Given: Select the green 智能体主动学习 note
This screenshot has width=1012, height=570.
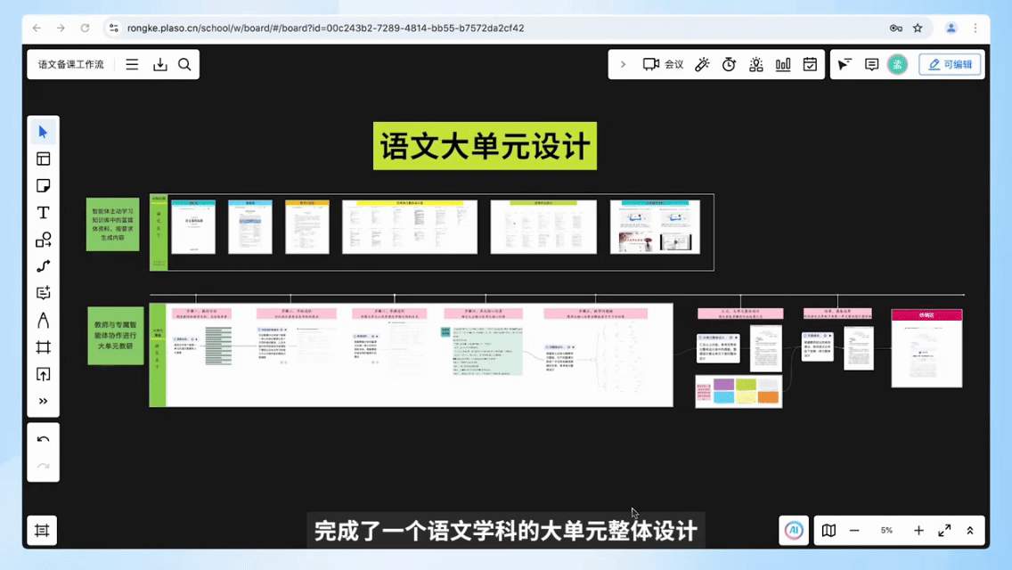Looking at the screenshot, I should tap(113, 224).
